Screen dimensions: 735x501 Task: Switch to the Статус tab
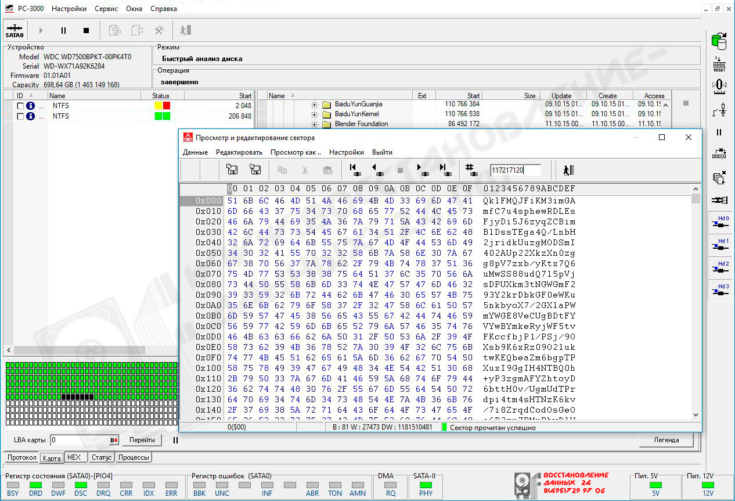(x=102, y=457)
